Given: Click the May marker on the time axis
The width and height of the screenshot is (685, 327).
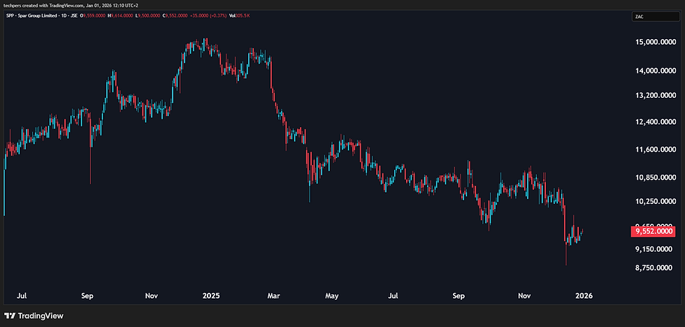Looking at the screenshot, I should [x=331, y=296].
